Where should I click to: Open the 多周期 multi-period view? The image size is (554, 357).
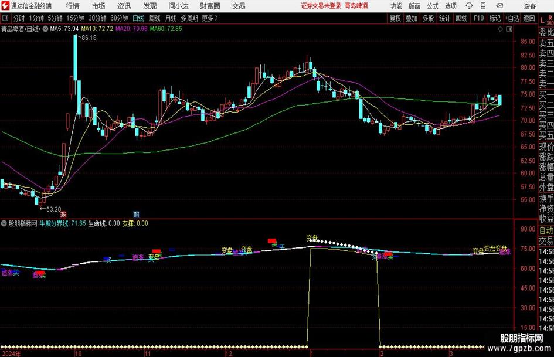tap(189, 18)
